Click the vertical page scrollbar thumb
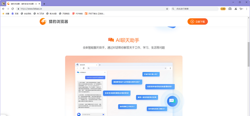This screenshot has width=250, height=116. click(248, 54)
